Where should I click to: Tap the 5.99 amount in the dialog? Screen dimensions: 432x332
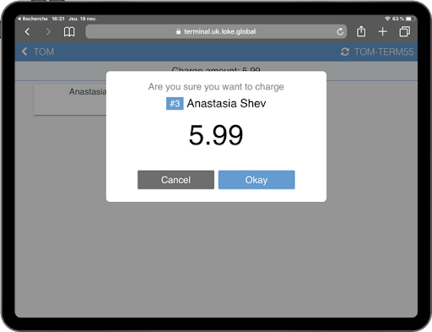pyautogui.click(x=216, y=135)
